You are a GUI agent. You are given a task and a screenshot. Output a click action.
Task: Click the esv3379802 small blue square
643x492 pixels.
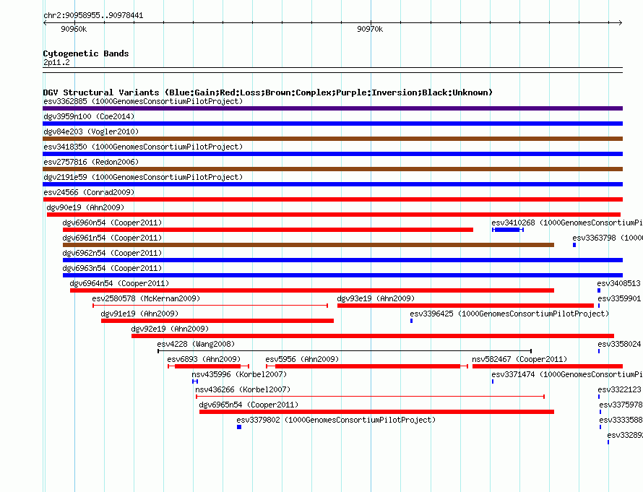click(x=239, y=427)
